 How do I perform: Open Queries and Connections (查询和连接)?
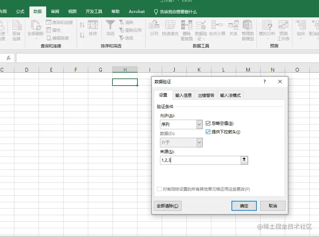coord(59,22)
